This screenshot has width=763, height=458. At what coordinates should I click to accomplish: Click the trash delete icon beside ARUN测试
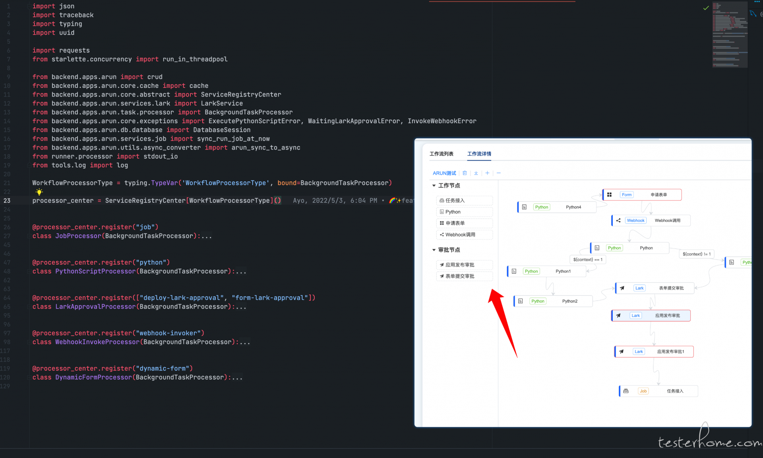465,173
